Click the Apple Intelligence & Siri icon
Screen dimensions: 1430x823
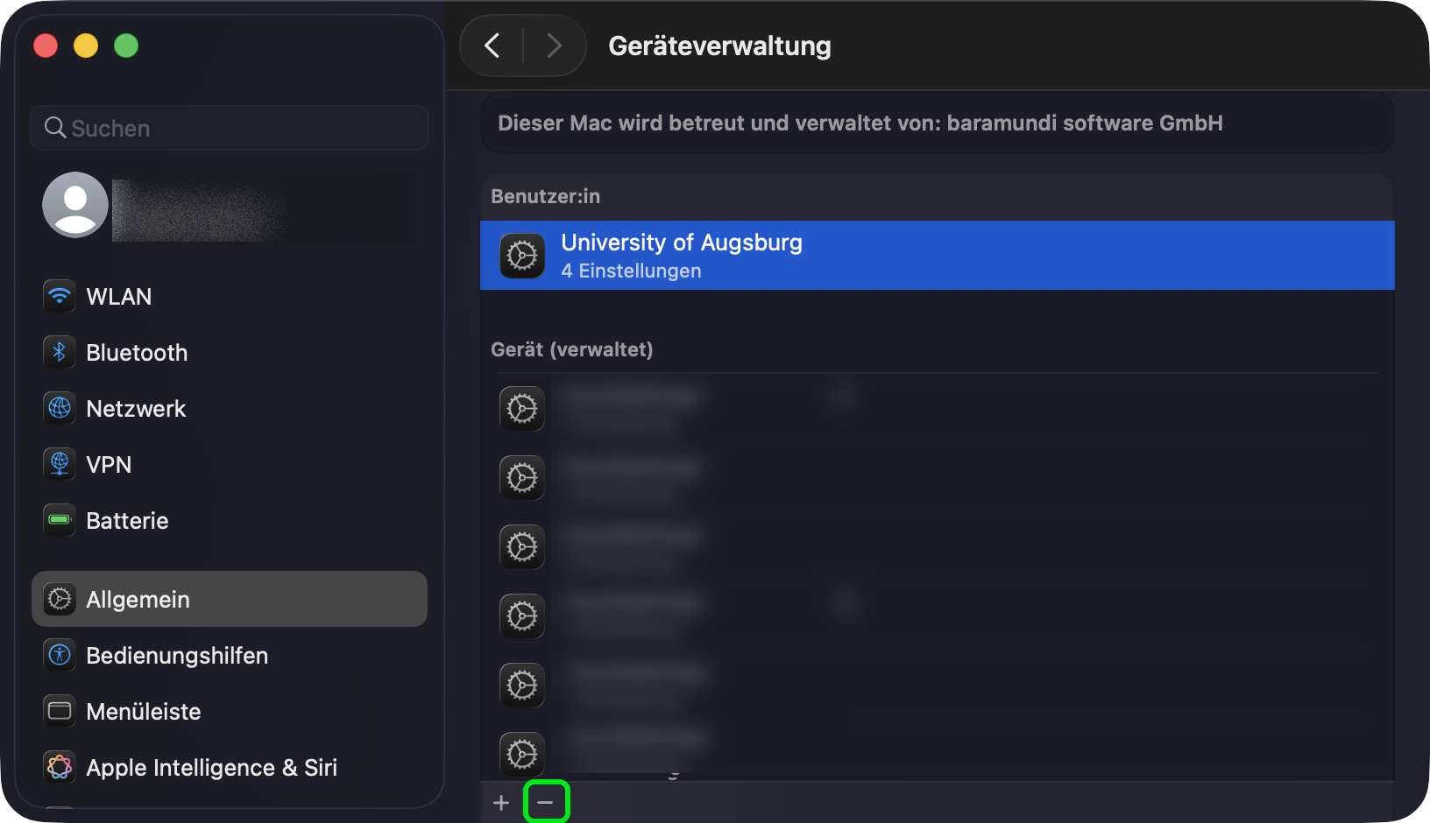(x=60, y=768)
